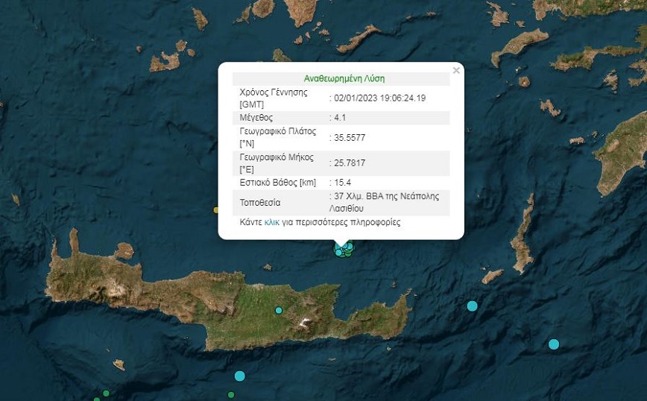Click the Αναθεωρημένη Λύση popup header

click(344, 78)
